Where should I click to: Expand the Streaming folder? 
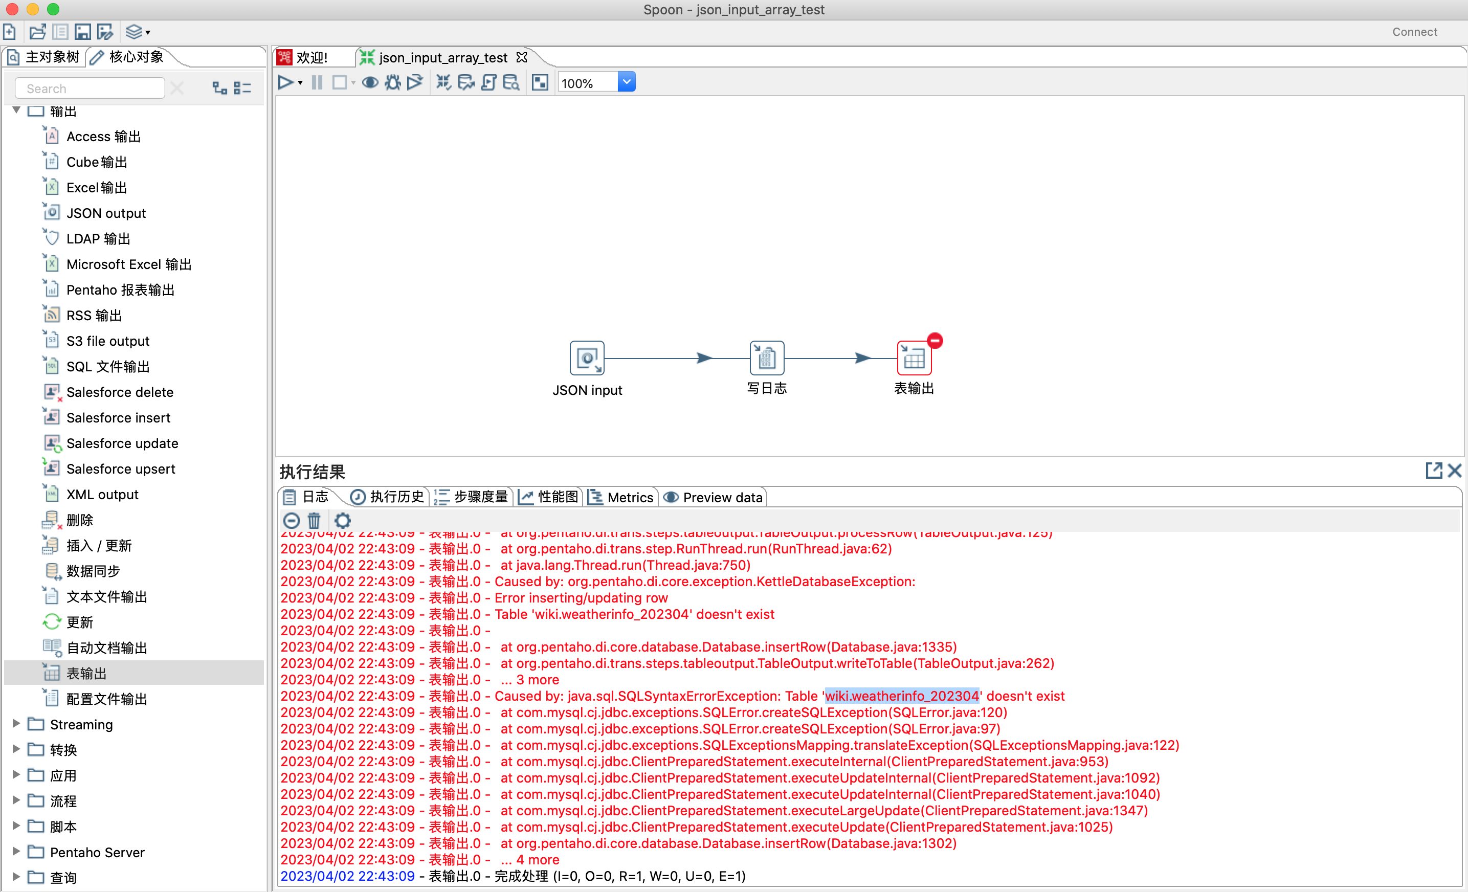click(16, 724)
